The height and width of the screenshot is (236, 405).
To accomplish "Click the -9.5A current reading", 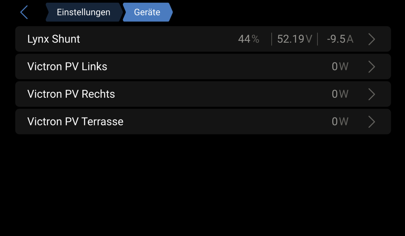I will [x=340, y=39].
